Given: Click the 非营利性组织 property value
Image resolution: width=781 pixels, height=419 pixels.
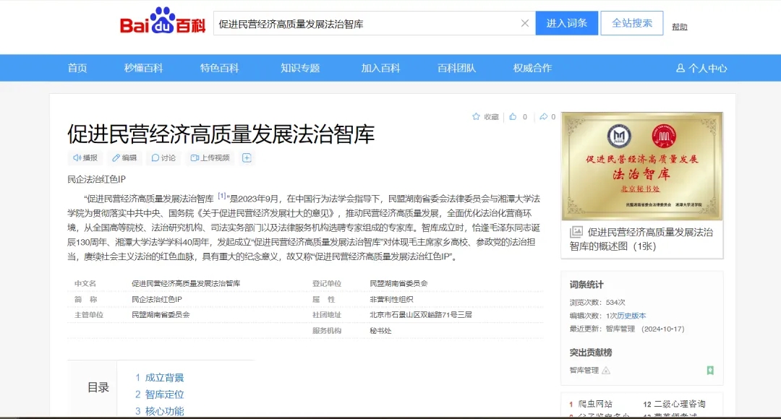Looking at the screenshot, I should click(391, 299).
